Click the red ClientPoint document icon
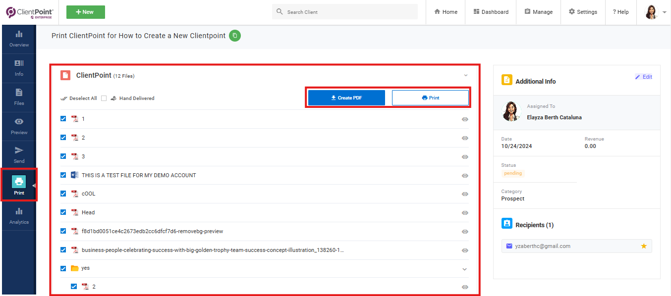Screen dimensions: 671x296 [x=65, y=75]
